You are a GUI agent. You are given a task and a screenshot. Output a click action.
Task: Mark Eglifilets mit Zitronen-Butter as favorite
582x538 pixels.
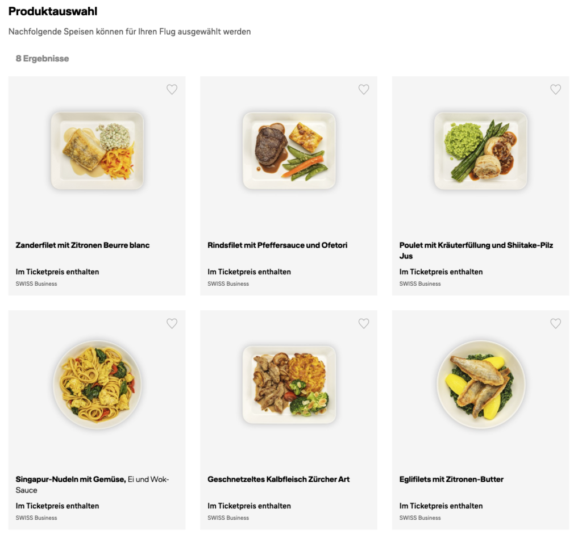(x=555, y=323)
